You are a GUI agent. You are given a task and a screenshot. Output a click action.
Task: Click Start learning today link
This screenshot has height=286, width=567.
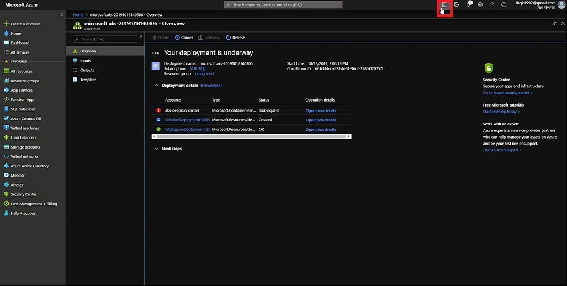[x=501, y=112]
